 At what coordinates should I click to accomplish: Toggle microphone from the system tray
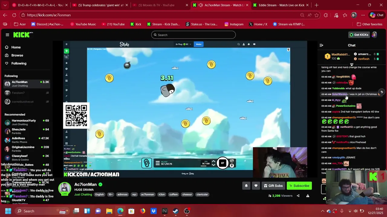342,211
